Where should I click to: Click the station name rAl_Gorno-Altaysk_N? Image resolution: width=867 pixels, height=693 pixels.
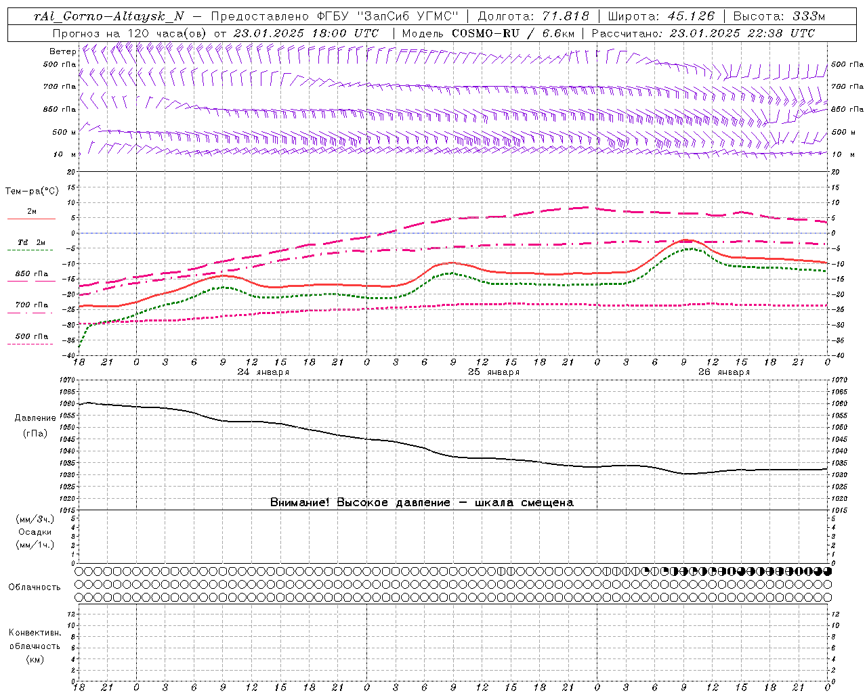pyautogui.click(x=108, y=16)
